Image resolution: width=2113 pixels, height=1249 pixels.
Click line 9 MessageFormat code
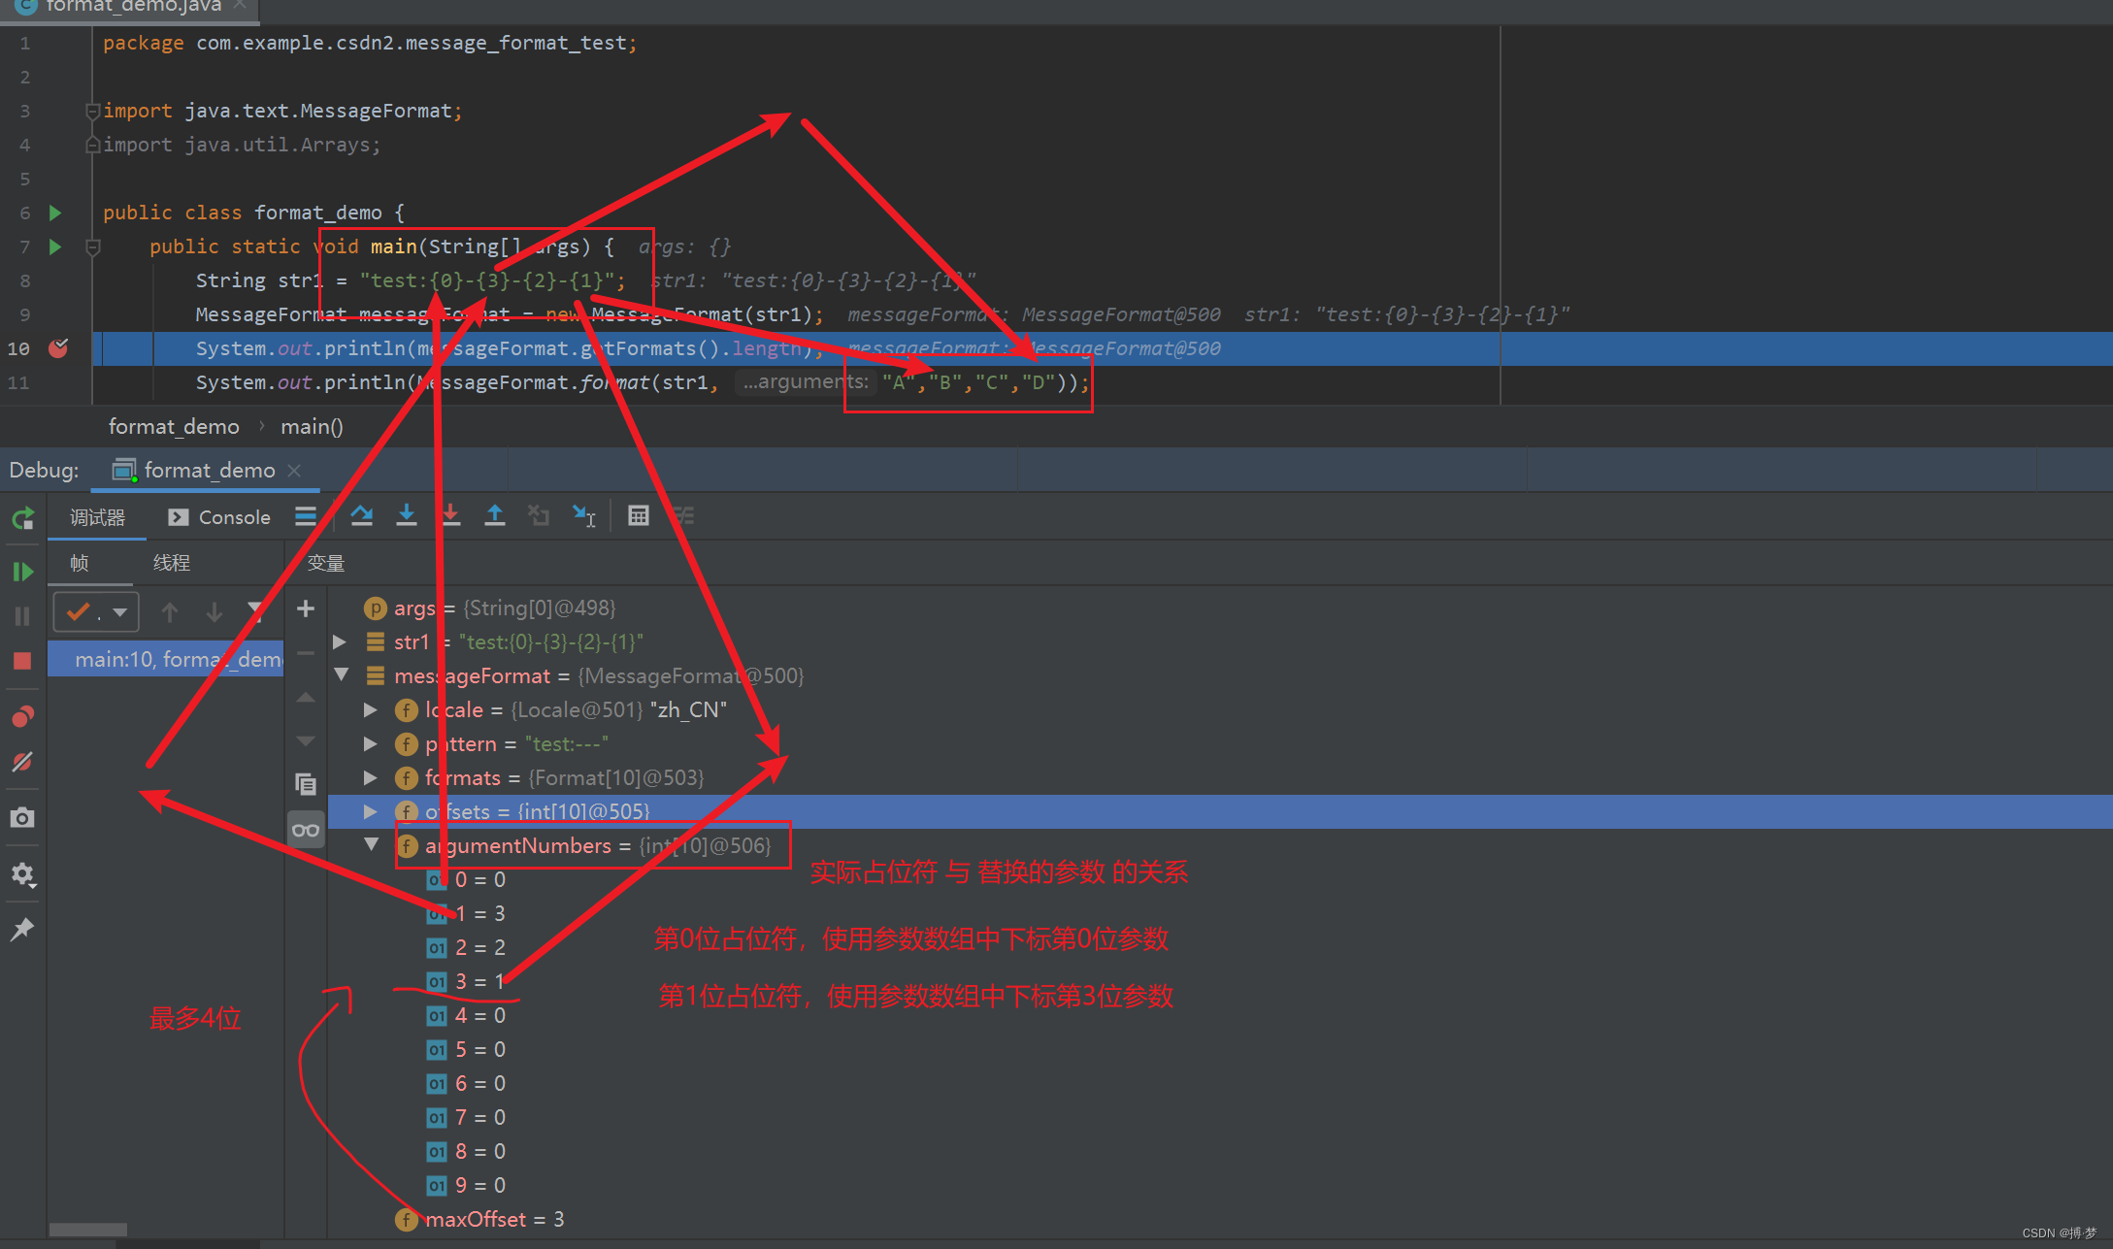point(509,314)
